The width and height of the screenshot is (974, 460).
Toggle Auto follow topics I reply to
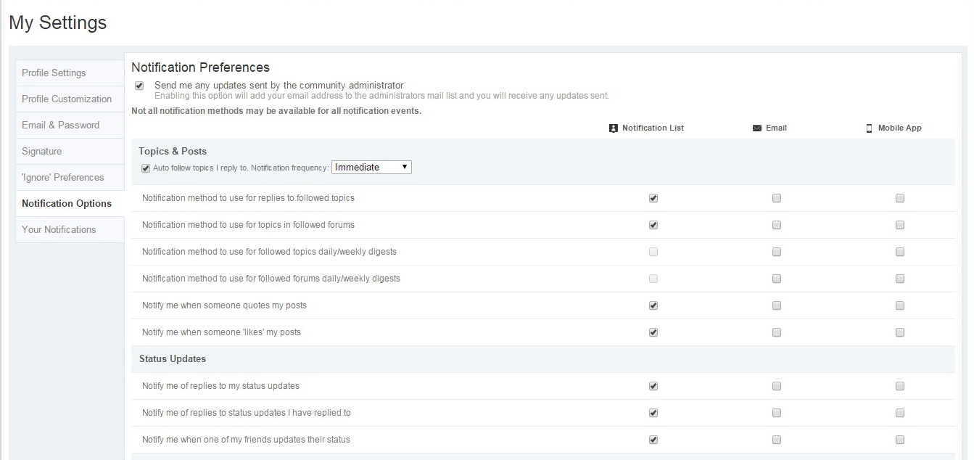tap(146, 168)
